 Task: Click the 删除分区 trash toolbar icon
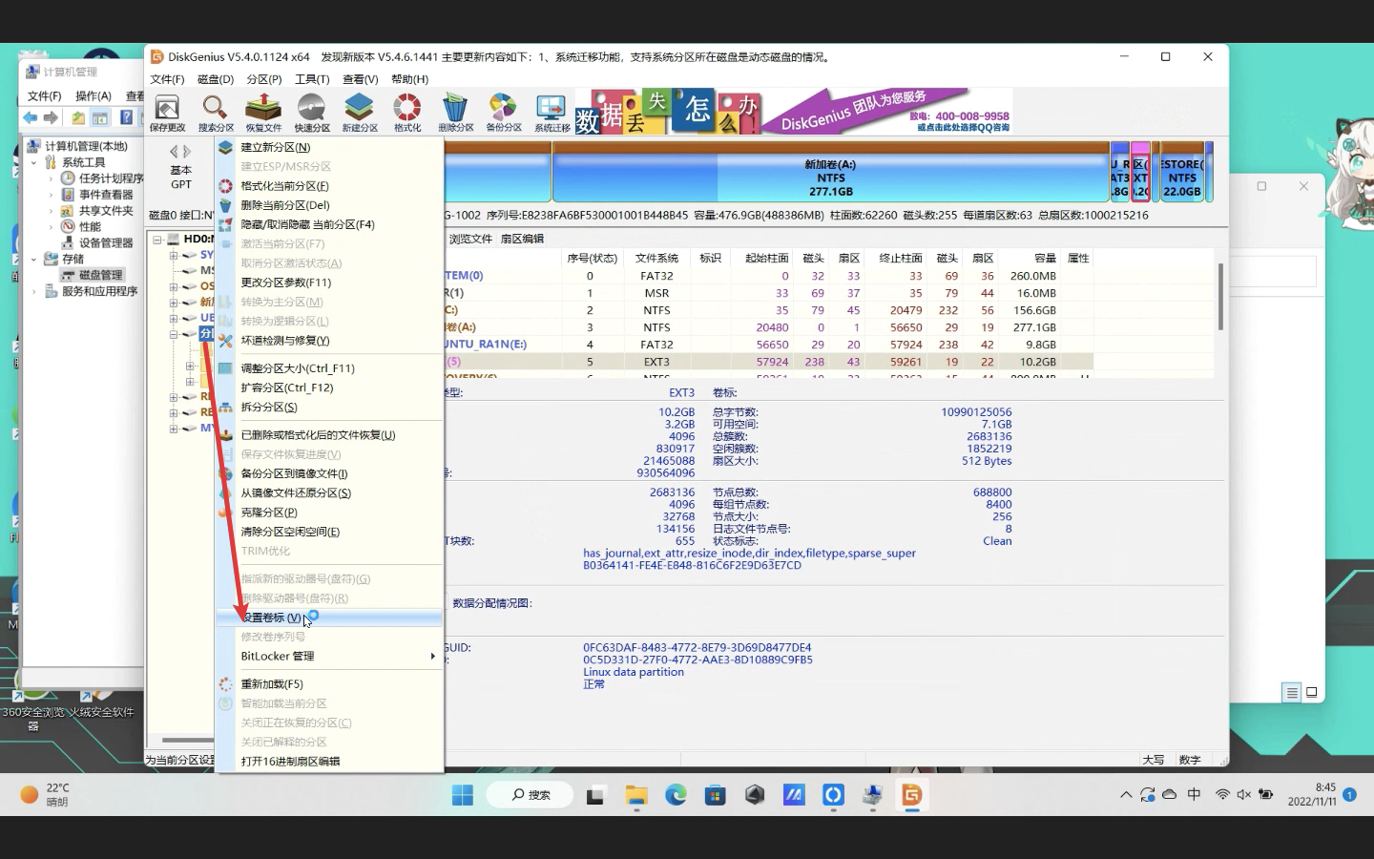456,113
